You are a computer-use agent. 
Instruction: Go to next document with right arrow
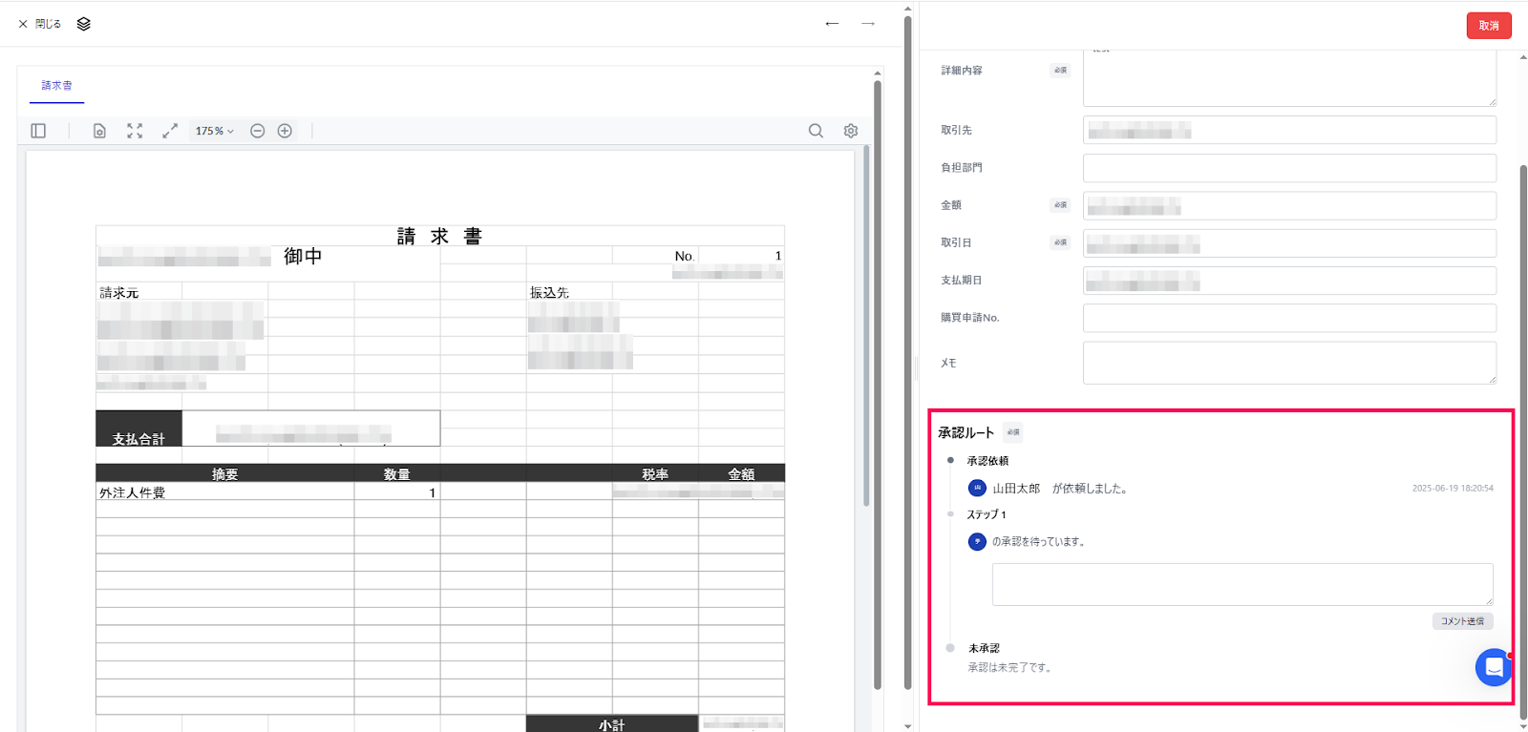[x=868, y=24]
